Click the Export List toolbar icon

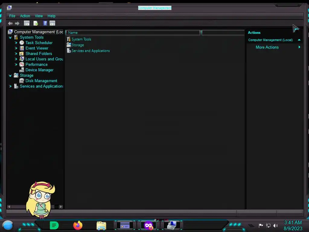(x=36, y=23)
